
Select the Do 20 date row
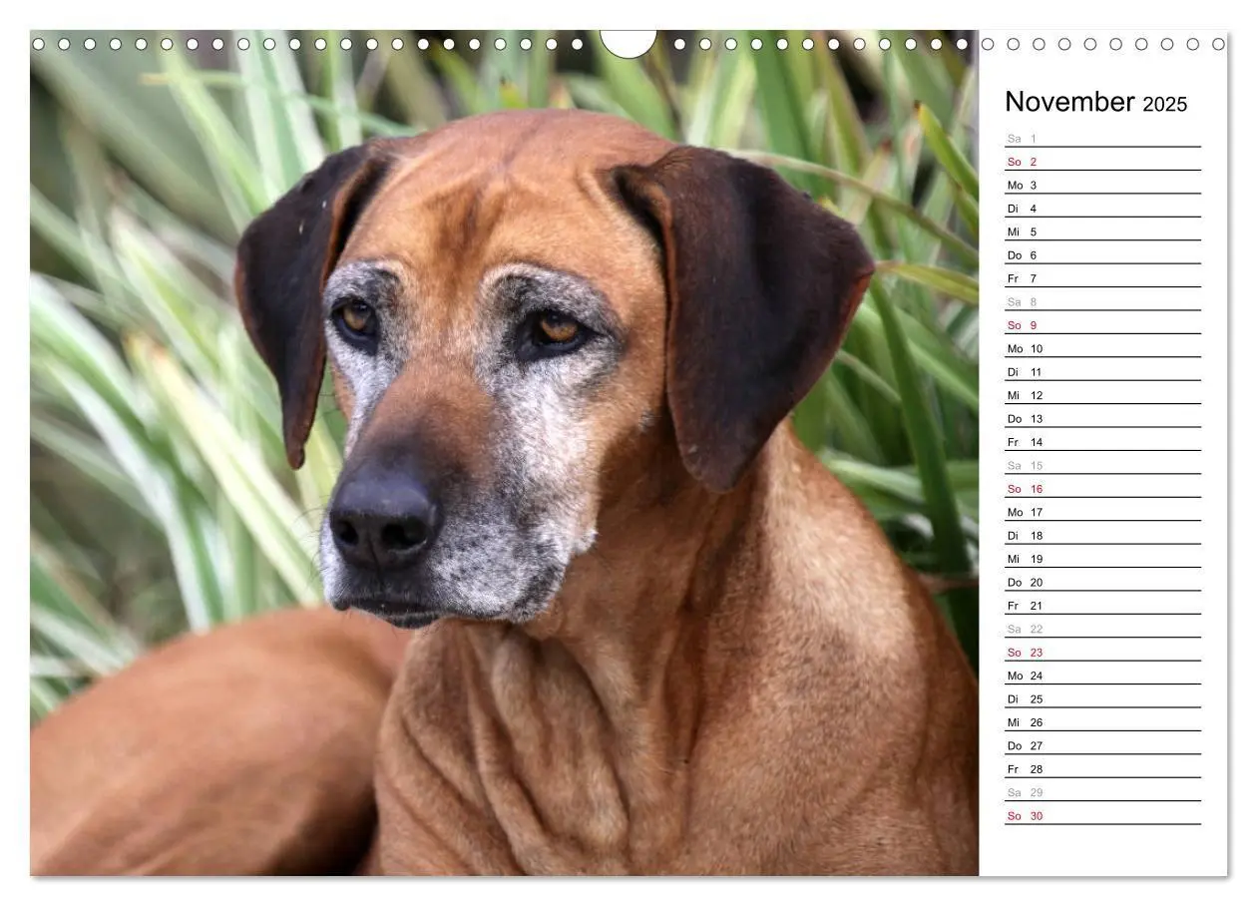pos(1102,582)
